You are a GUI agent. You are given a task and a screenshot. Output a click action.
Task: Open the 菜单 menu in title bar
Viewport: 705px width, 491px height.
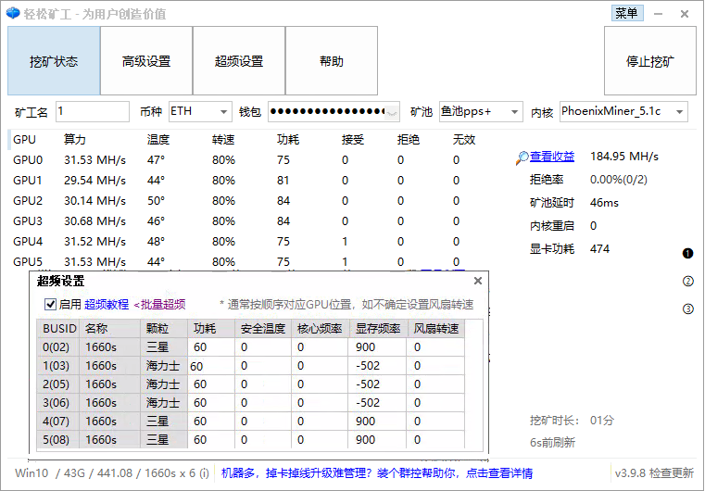(626, 13)
